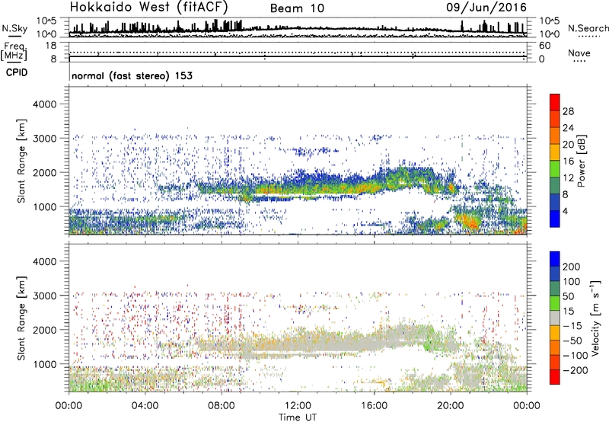Click the "CPID" row label
This screenshot has width=609, height=422.
pos(17,72)
